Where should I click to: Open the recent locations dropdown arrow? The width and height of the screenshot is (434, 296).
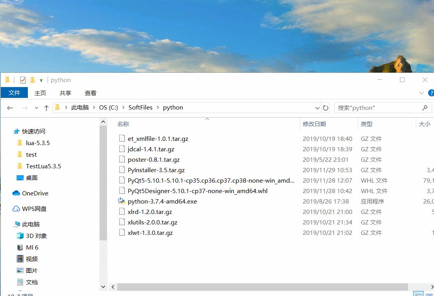click(x=36, y=108)
